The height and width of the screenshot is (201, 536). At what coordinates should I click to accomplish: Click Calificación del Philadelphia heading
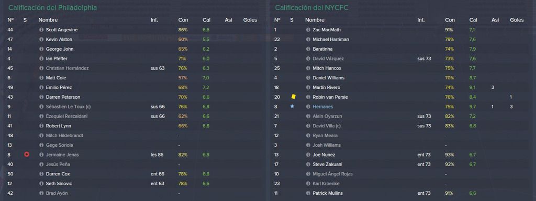tap(52, 7)
